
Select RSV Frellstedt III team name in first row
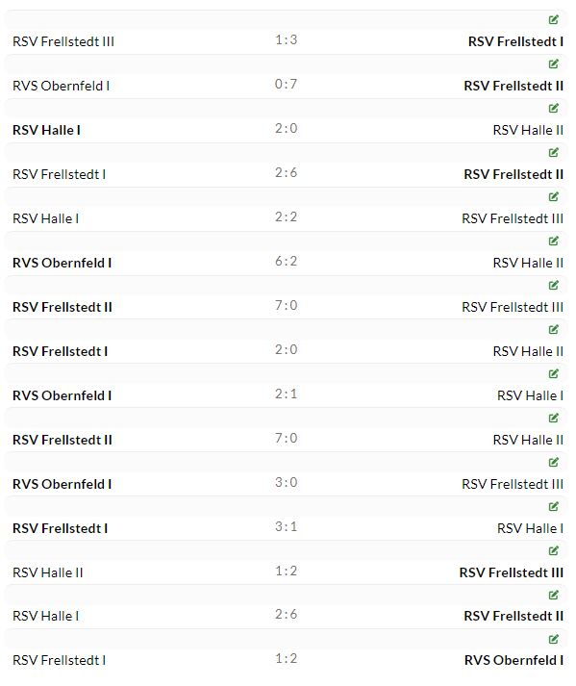point(63,41)
